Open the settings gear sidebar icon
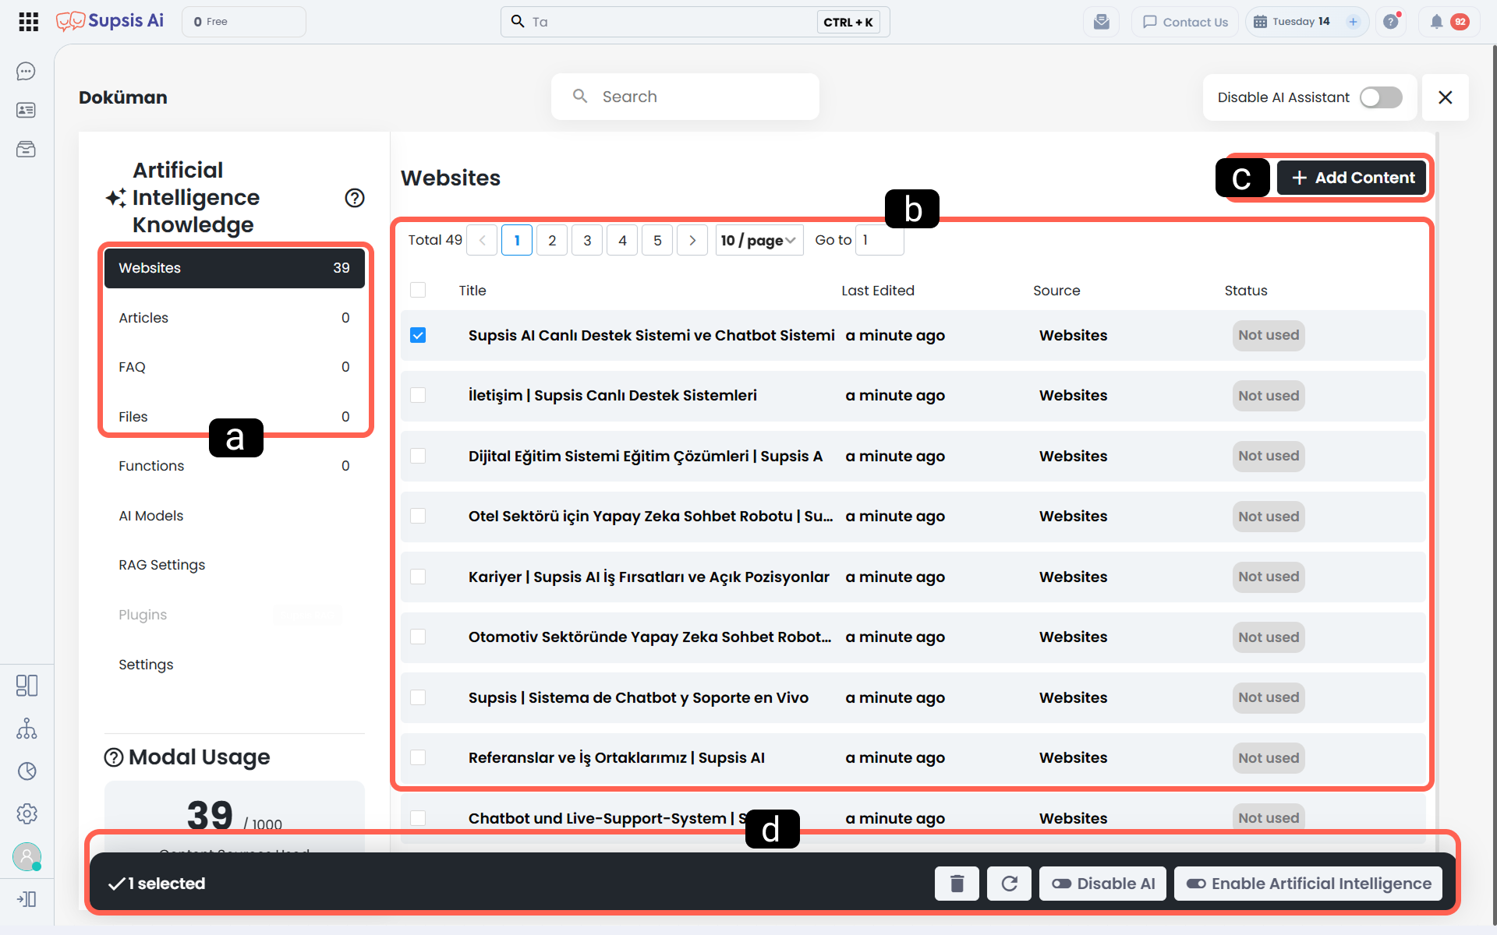 [27, 813]
